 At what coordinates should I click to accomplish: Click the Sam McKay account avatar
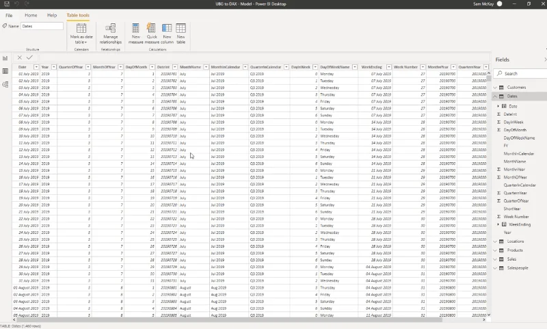pyautogui.click(x=500, y=4)
